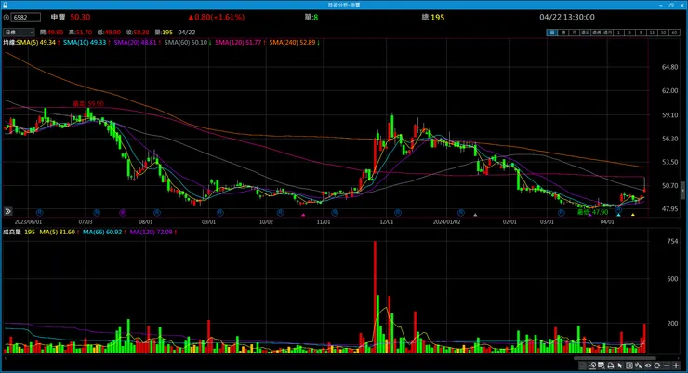The width and height of the screenshot is (688, 373).
Task: Toggle the eye visibility icon bottom toolbar
Action: pos(648,366)
